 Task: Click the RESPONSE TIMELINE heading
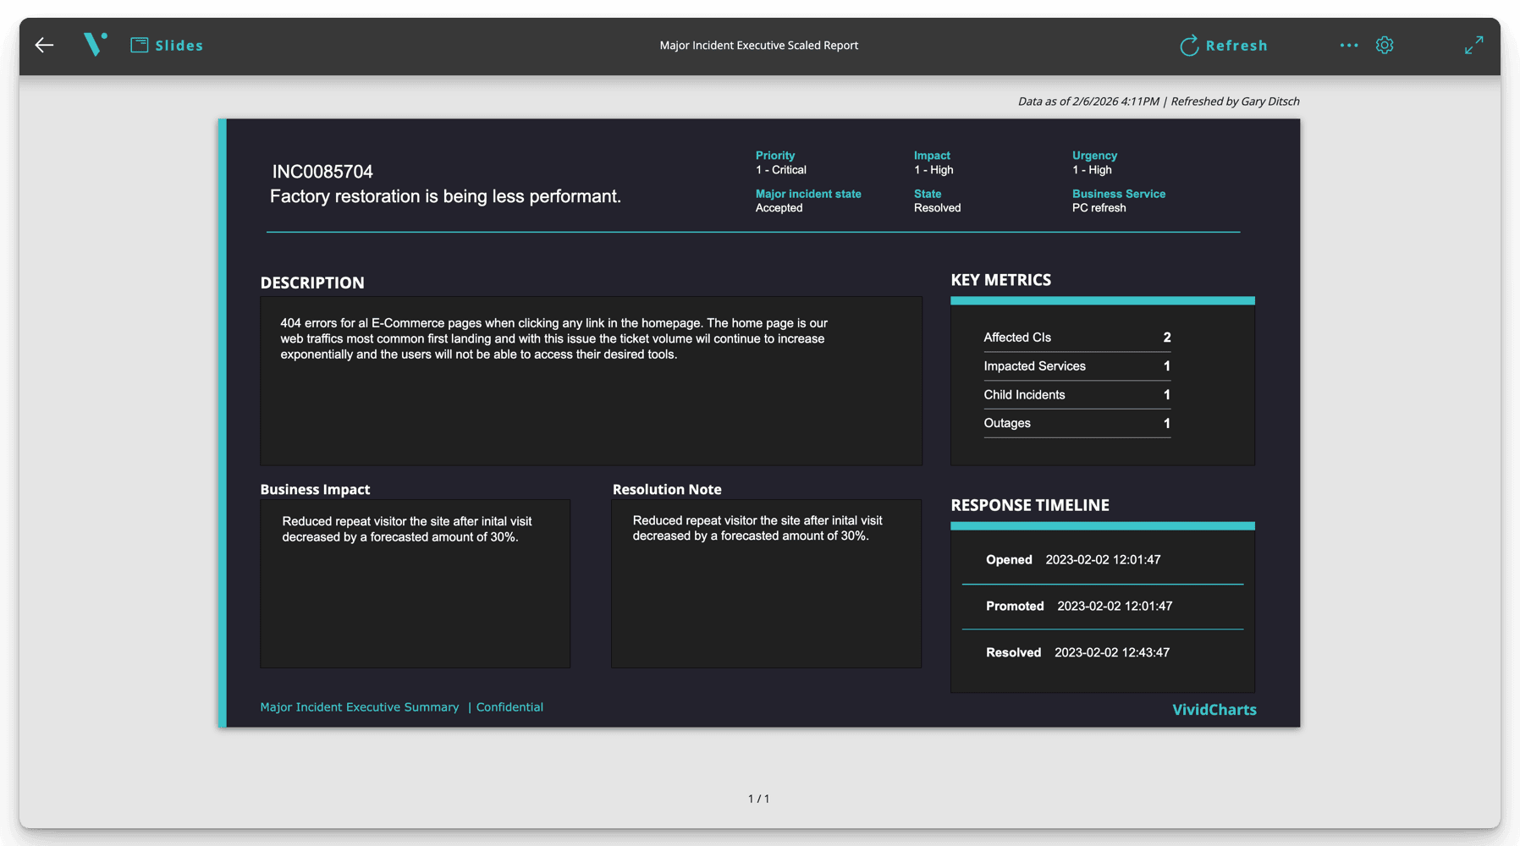pos(1030,505)
